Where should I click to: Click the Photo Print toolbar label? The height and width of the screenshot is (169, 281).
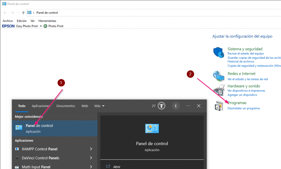[x=56, y=26]
